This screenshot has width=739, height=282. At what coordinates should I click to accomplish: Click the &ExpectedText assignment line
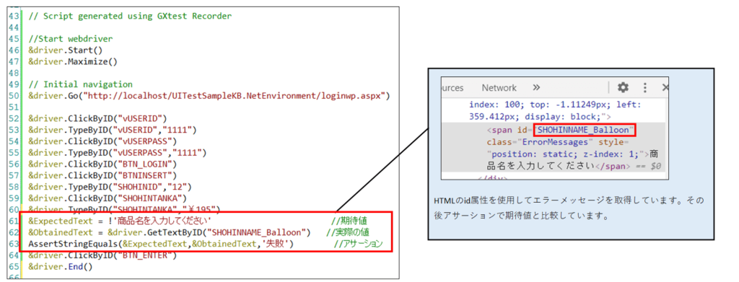coord(119,221)
